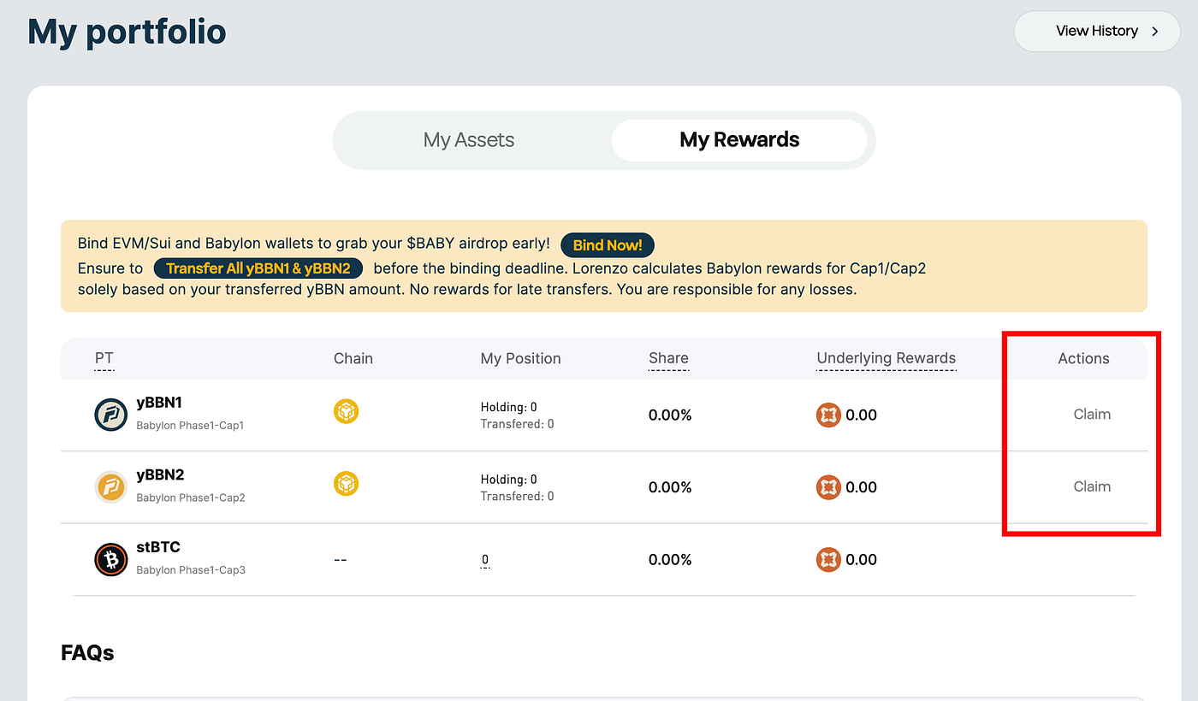Click 0.00% share in stBTC row
1198x701 pixels.
[670, 560]
